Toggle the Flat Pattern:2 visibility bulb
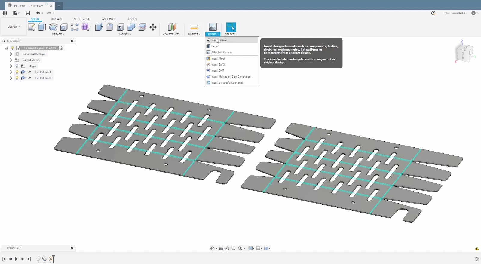Screen dimensions: 481x264 [17, 78]
